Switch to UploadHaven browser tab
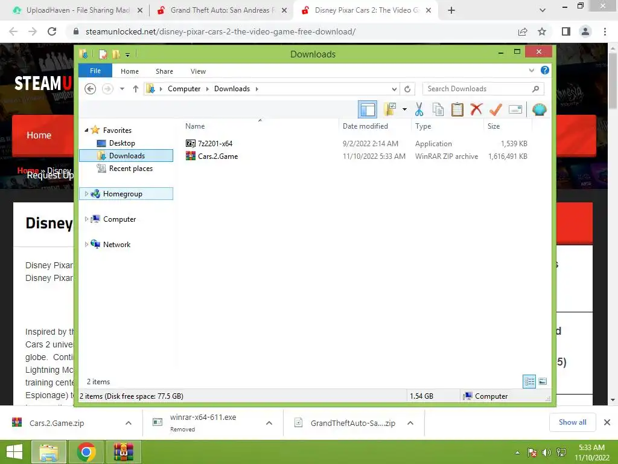 click(x=78, y=10)
